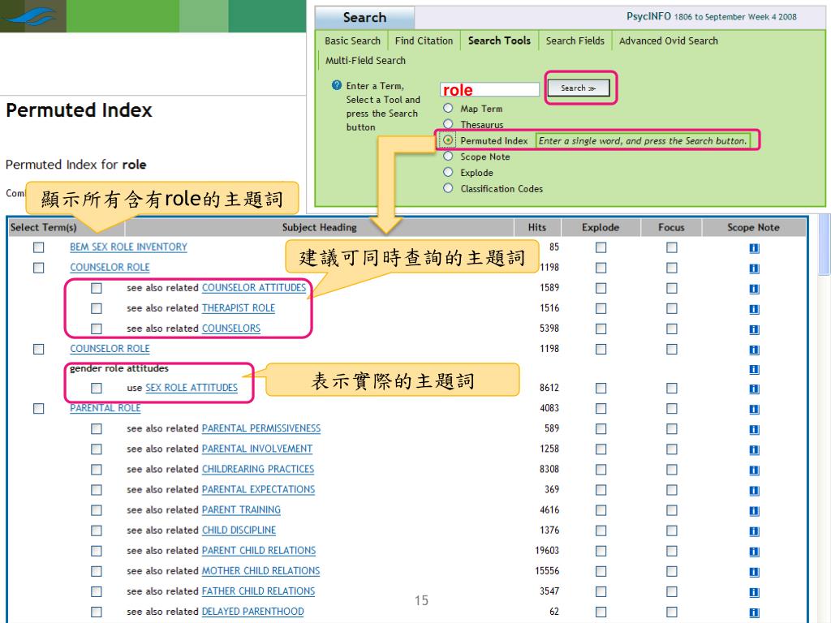Open THERAPIST ROLE heading link
The image size is (831, 623).
(239, 307)
